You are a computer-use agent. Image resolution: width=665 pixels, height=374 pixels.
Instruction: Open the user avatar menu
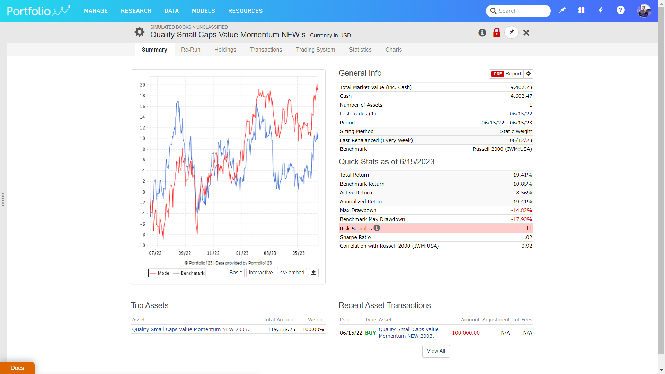(644, 11)
